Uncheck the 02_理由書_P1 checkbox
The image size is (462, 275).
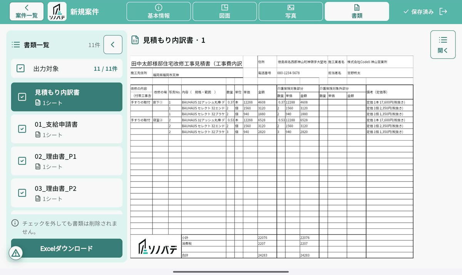pos(22,161)
